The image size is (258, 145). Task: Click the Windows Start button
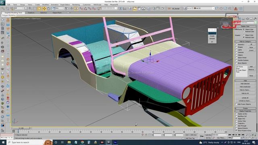pos(3,142)
